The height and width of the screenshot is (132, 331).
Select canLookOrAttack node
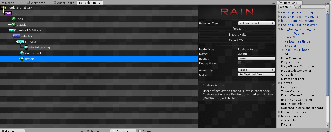pyautogui.click(x=29, y=30)
